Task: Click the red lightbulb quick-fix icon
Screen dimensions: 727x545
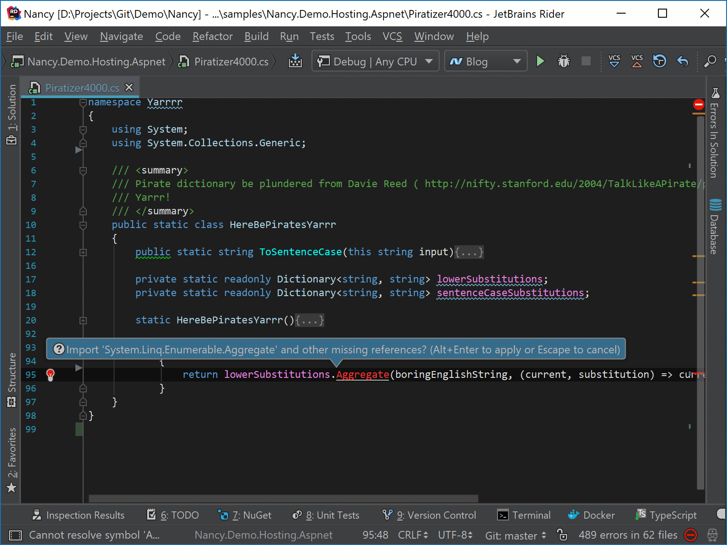Action: tap(50, 375)
